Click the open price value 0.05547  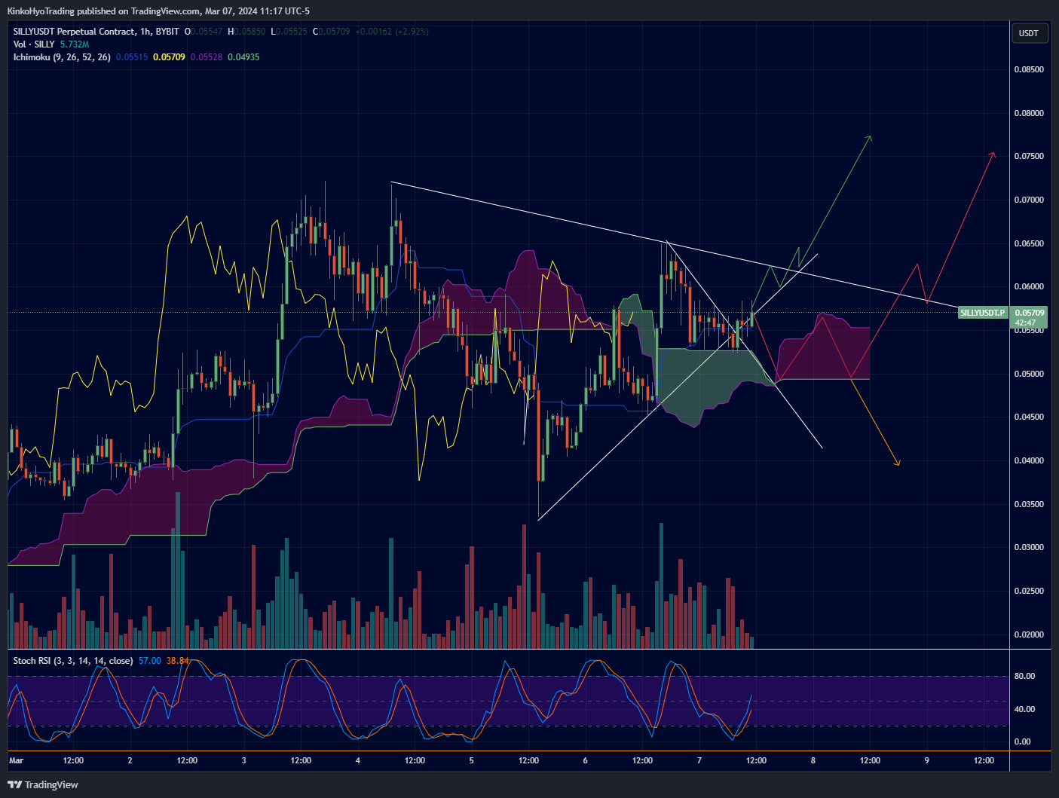pos(207,32)
